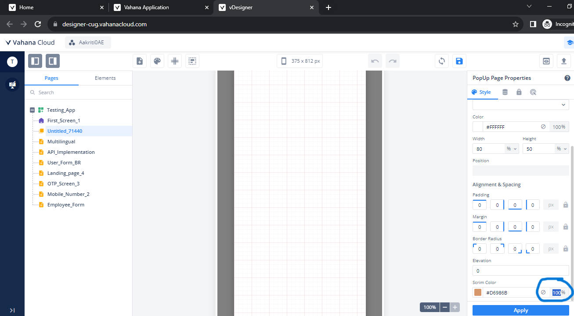Screen dimensions: 574x316
Task: Zoom out the canvas with minus button
Action: tap(445, 307)
